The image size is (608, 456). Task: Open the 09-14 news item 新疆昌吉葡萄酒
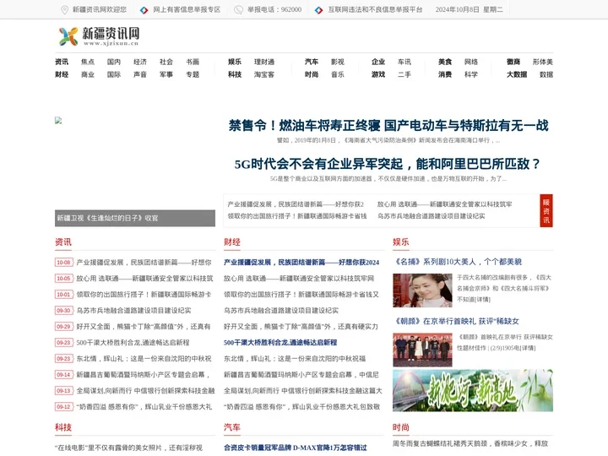(143, 375)
